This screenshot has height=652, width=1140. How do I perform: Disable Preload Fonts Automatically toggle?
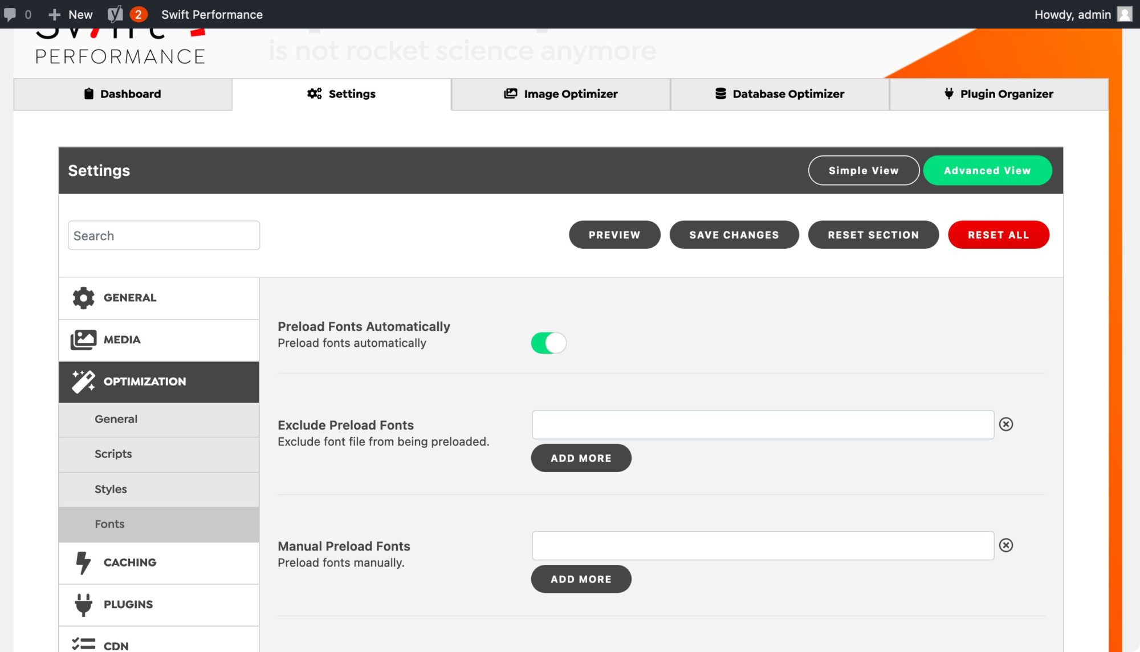[548, 343]
